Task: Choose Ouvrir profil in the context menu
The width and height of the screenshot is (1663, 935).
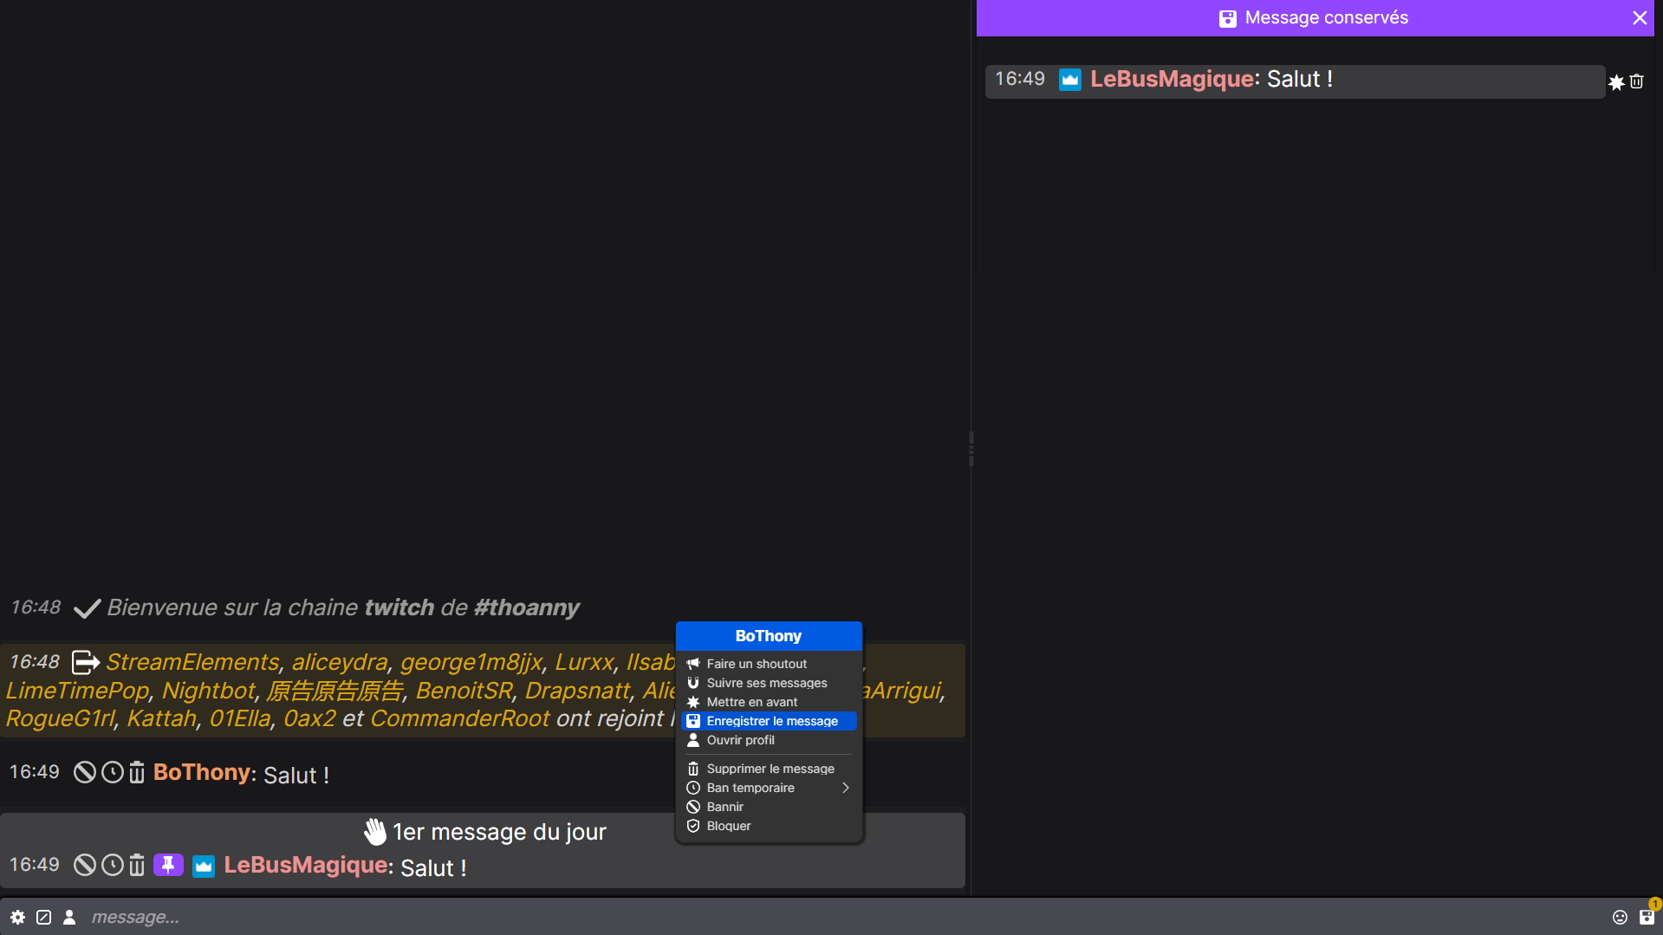Action: click(x=769, y=740)
